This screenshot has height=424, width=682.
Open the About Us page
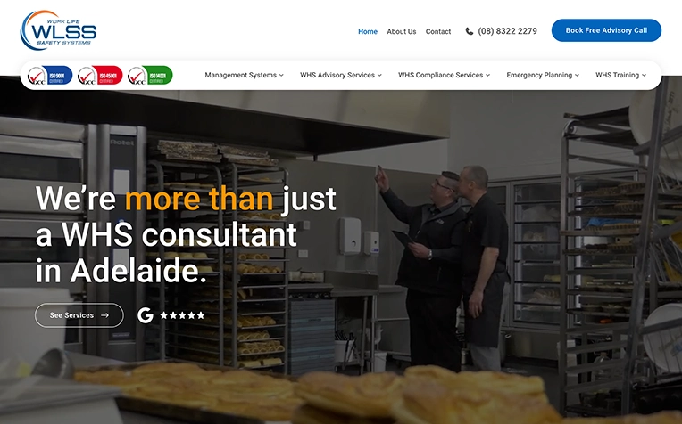[402, 31]
